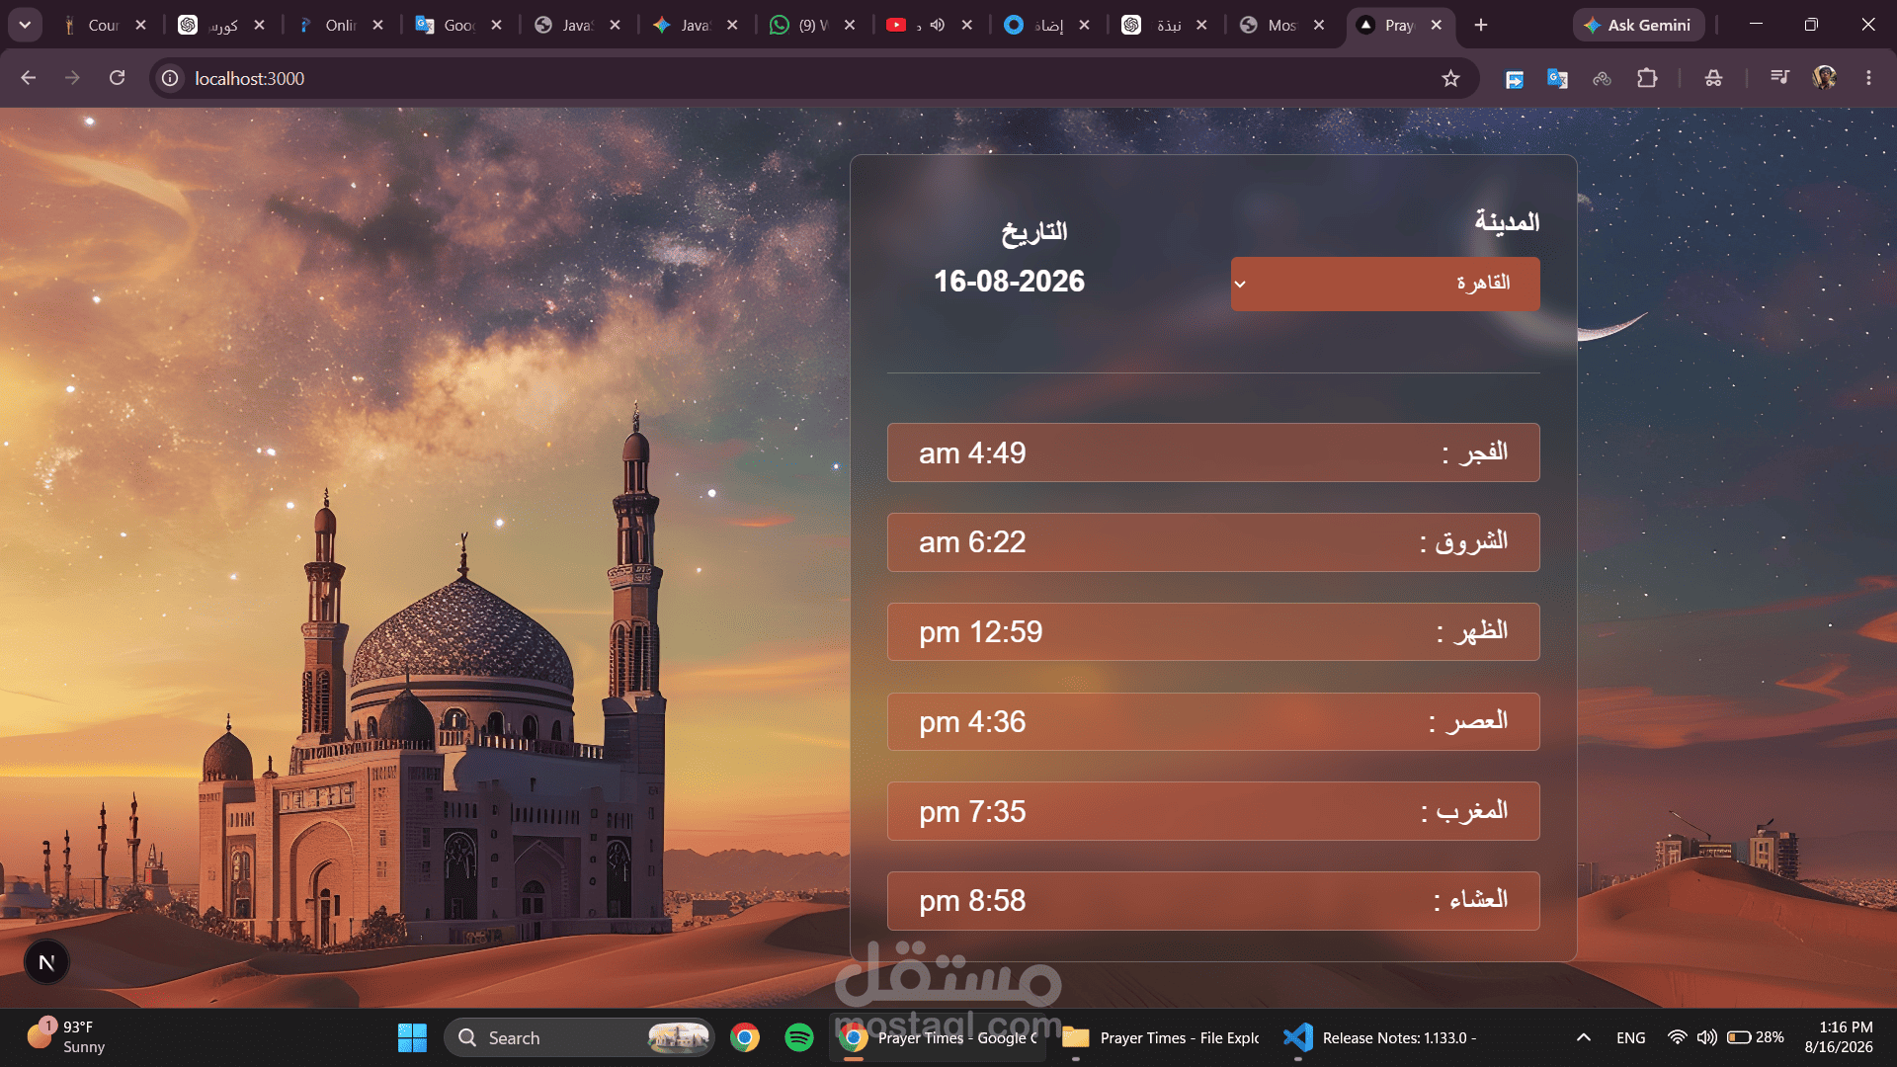Click the المغرب pm 7:35 row
Viewport: 1897px width, 1067px height.
[x=1213, y=811]
